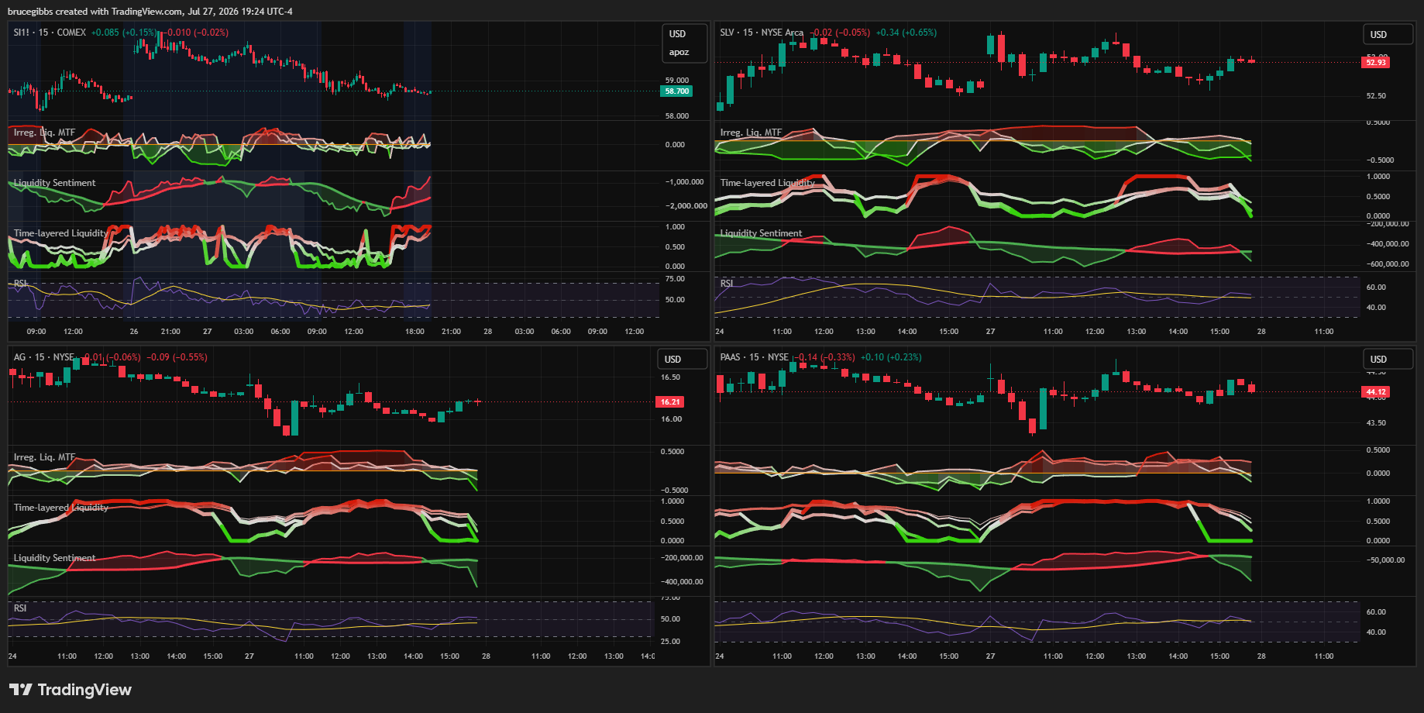This screenshot has width=1424, height=713.
Task: Click the 59.000 price axis level
Action: (x=676, y=80)
